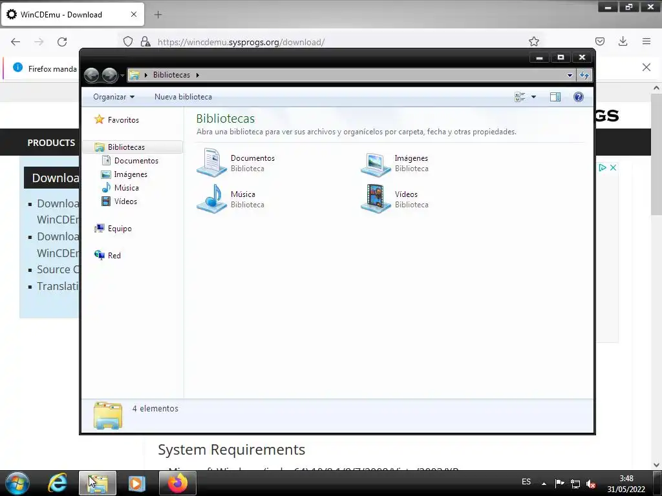Screen dimensions: 662x496
Task: Open the Windows Start menu
Action: tap(17, 483)
